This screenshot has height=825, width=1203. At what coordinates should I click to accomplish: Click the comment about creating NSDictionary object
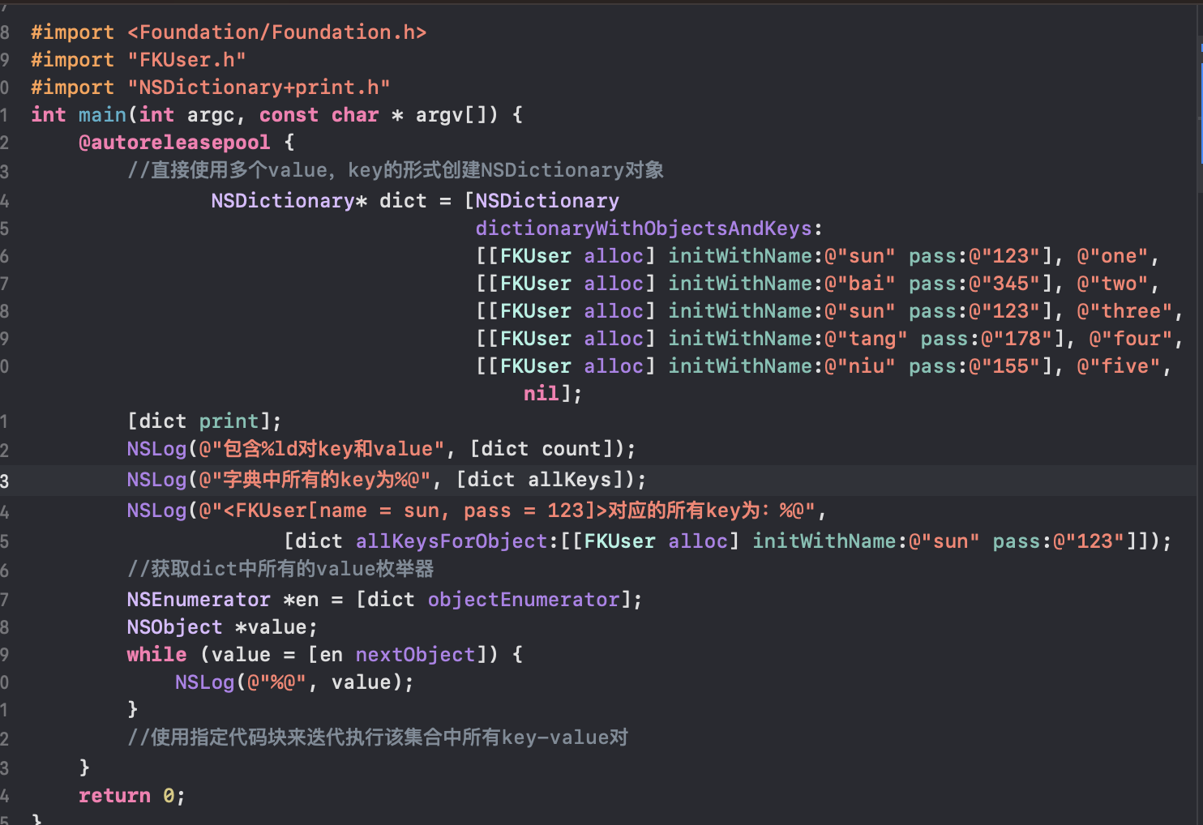point(396,170)
